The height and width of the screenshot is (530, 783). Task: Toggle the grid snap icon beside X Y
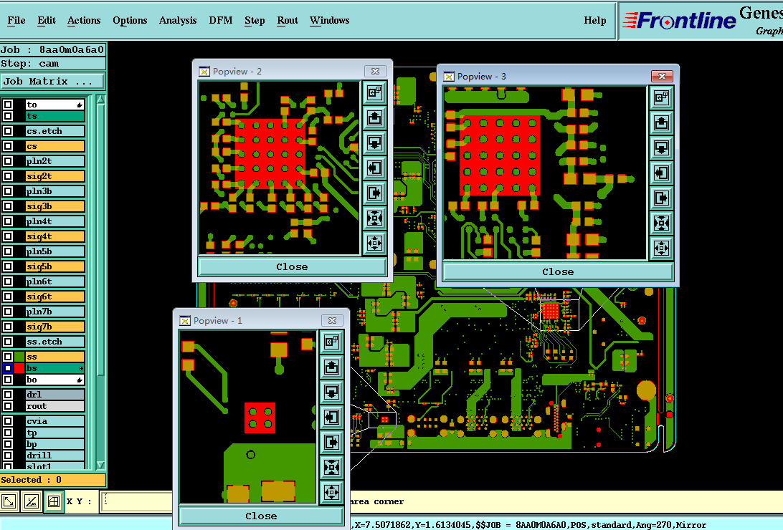click(54, 501)
